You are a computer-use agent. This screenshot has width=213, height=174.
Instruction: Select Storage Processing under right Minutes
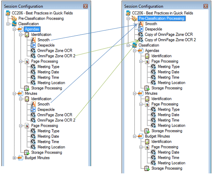[x=167, y=131]
